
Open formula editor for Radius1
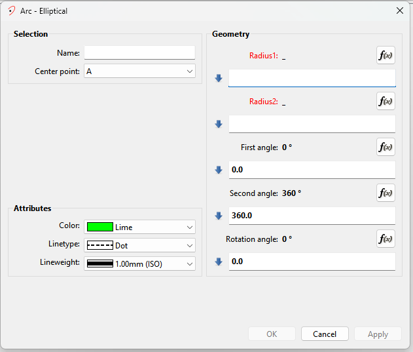coord(386,55)
